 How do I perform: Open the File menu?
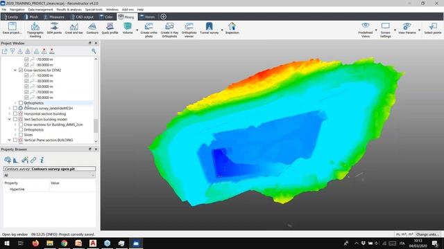[x=4, y=10]
